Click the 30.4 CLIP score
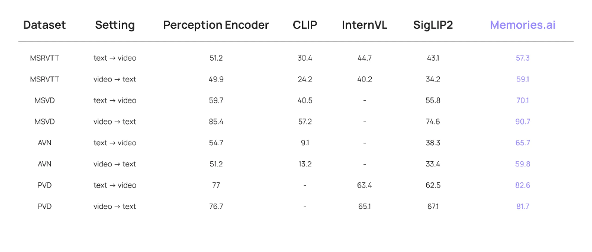592x252 pixels. tap(305, 58)
